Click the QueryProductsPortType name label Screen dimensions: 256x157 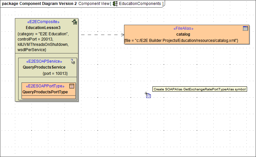pyautogui.click(x=45, y=92)
